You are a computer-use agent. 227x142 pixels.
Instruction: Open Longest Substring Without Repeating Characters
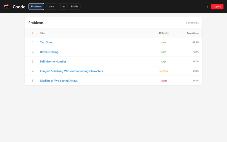click(x=71, y=71)
